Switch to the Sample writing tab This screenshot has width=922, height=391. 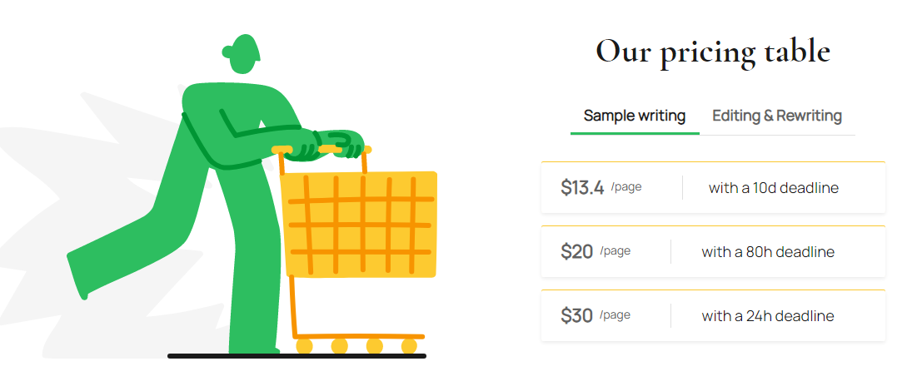click(x=635, y=116)
